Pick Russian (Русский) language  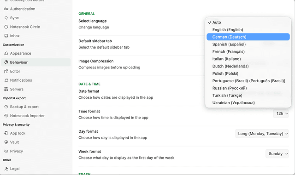pos(248,88)
